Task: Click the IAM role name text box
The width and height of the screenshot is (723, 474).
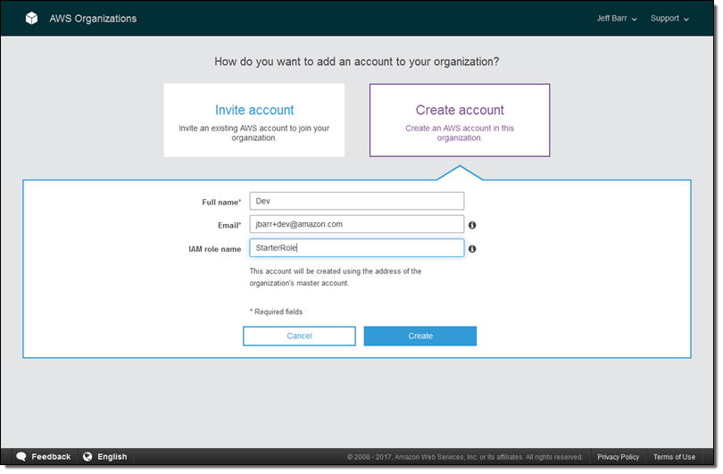Action: pyautogui.click(x=356, y=248)
